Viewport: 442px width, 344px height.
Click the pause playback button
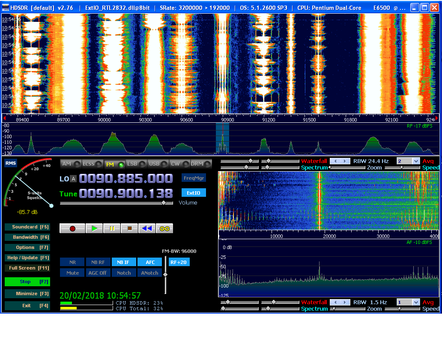click(x=112, y=228)
